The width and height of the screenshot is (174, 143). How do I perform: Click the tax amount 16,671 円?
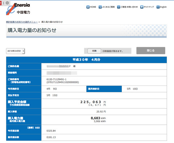(x=97, y=105)
